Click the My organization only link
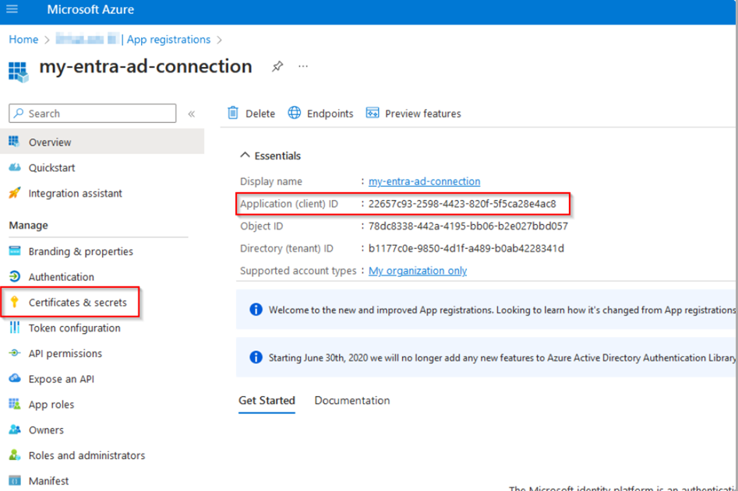 [418, 271]
